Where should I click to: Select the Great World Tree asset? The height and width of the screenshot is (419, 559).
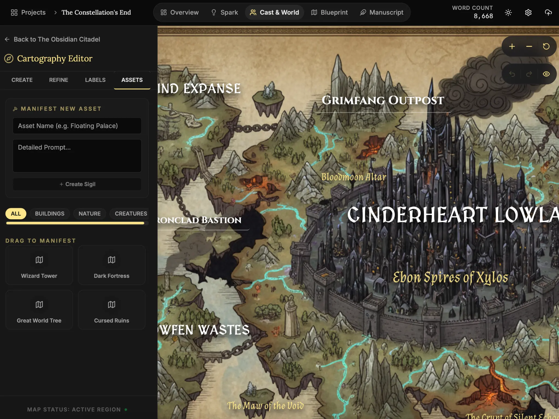[x=39, y=310]
